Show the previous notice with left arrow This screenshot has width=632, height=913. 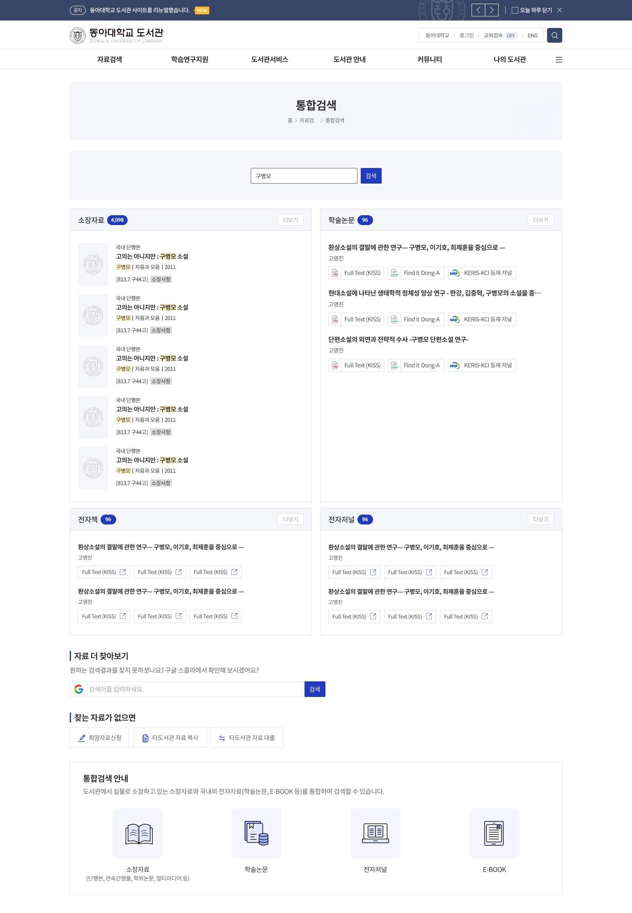point(478,10)
